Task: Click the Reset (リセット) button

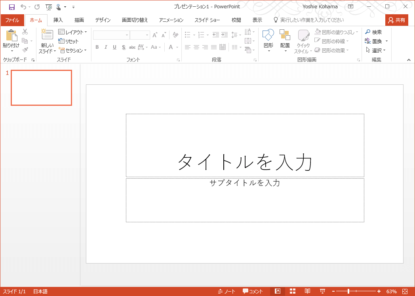Action: point(69,41)
